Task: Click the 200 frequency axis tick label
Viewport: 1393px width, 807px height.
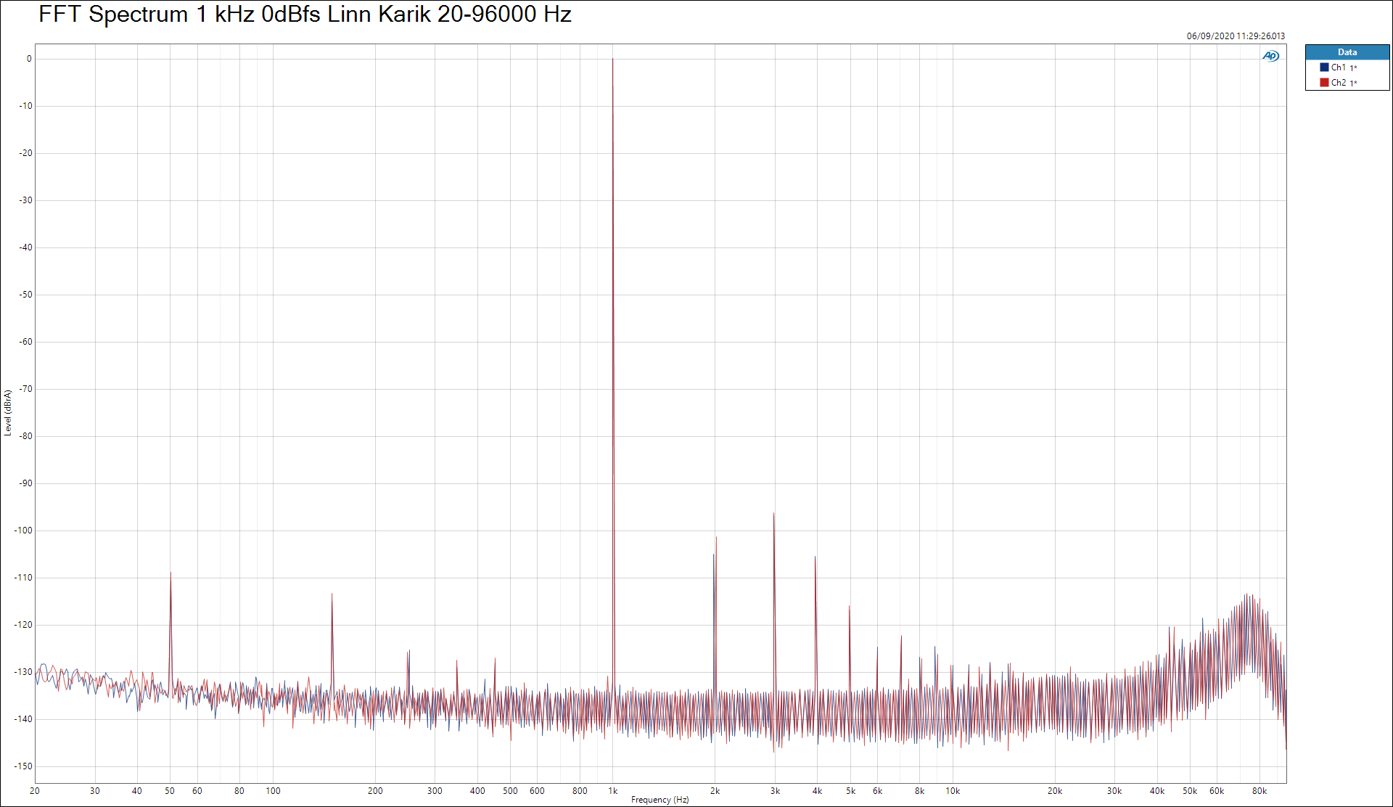Action: click(375, 791)
